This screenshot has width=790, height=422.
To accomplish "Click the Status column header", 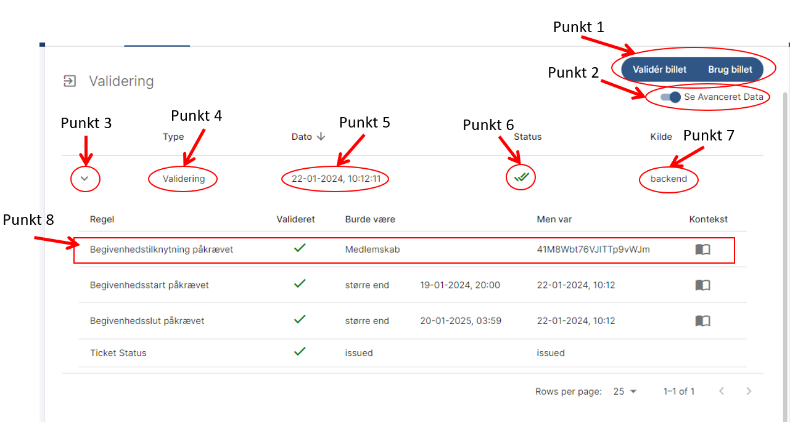I will click(x=527, y=137).
